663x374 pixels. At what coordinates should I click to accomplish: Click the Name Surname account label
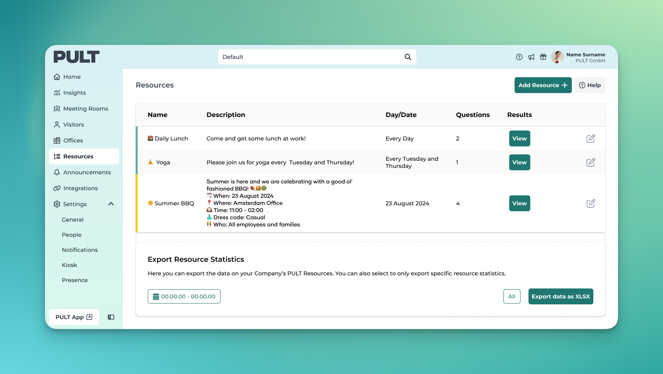(x=586, y=55)
